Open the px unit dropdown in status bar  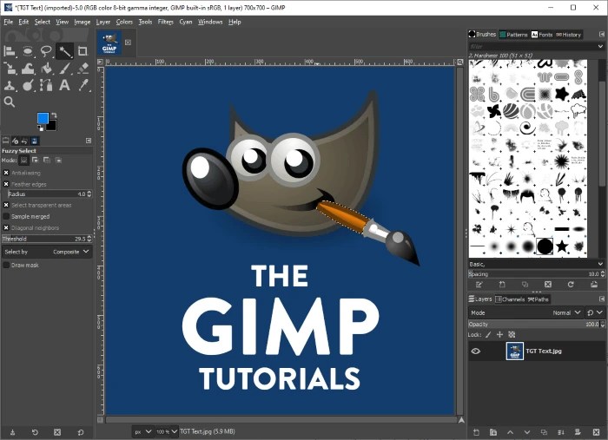[x=142, y=431]
